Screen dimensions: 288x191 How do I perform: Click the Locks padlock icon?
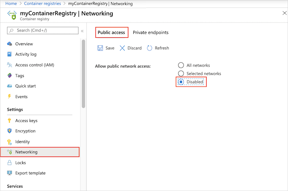pyautogui.click(x=10, y=163)
